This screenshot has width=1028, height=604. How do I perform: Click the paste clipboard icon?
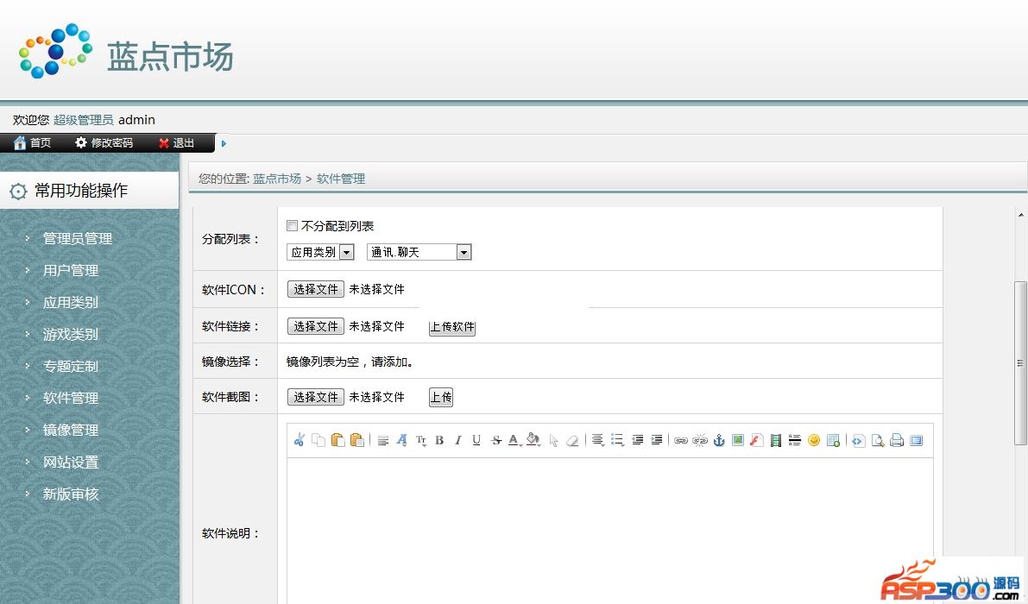337,440
